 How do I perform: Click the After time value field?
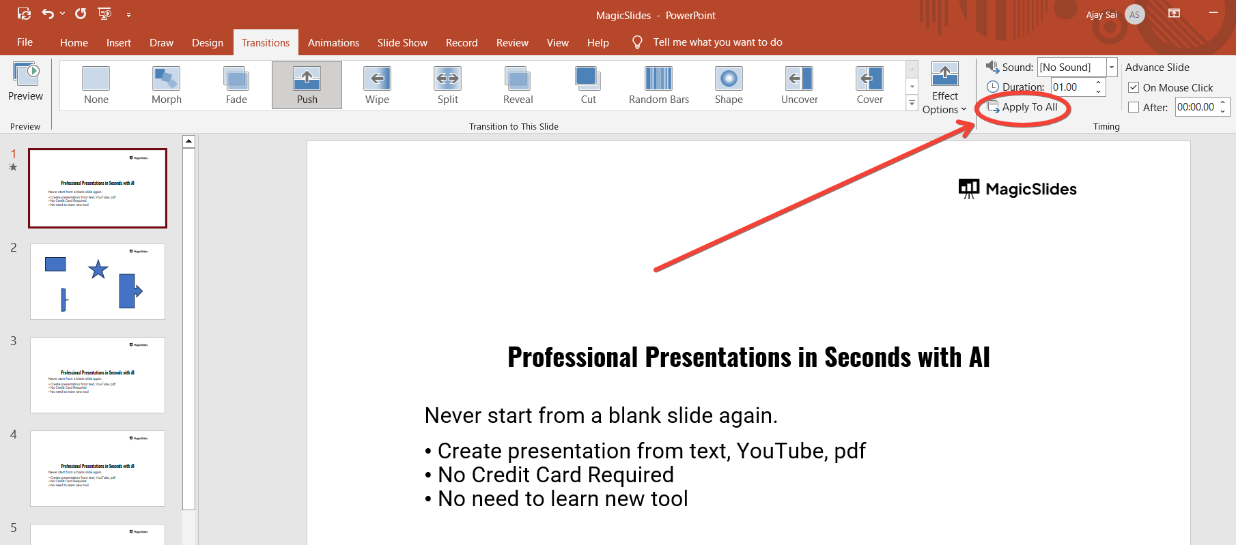(x=1196, y=107)
